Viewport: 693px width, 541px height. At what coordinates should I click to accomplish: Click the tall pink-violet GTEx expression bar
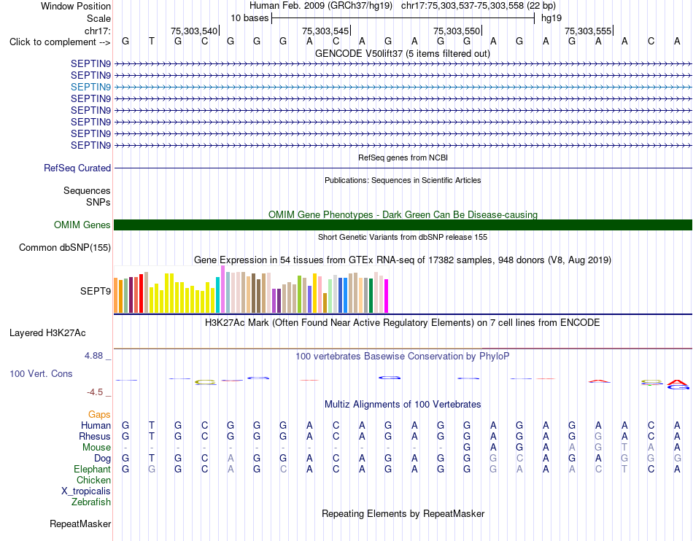click(222, 289)
